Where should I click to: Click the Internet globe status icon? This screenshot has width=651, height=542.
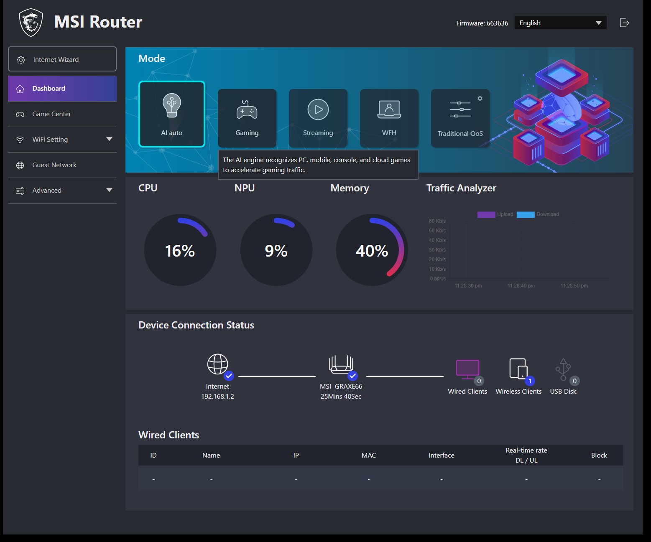[218, 364]
